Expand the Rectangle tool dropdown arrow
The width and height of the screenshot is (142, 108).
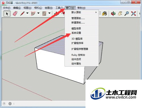click(x=49, y=13)
